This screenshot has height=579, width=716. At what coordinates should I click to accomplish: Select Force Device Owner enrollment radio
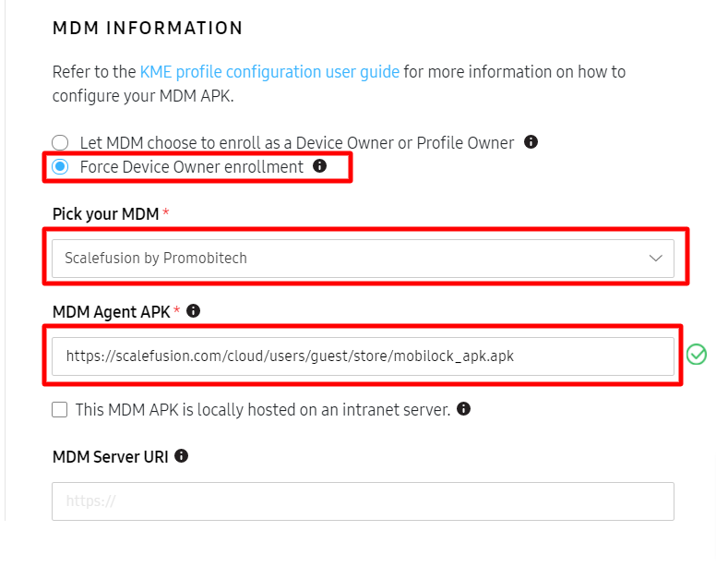pyautogui.click(x=60, y=167)
